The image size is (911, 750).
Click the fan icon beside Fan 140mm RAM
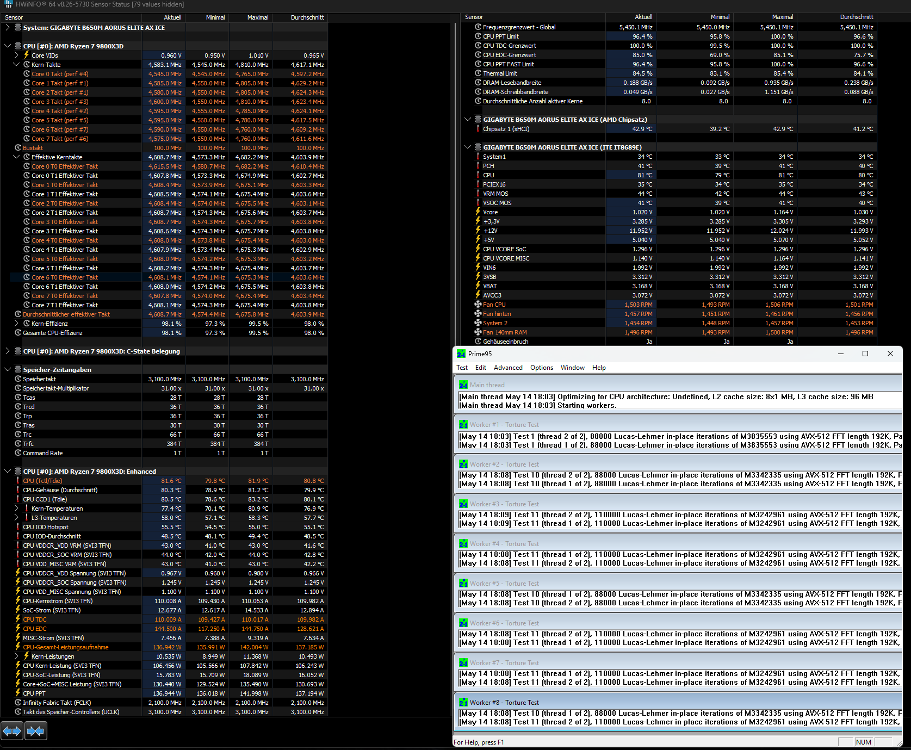click(478, 332)
